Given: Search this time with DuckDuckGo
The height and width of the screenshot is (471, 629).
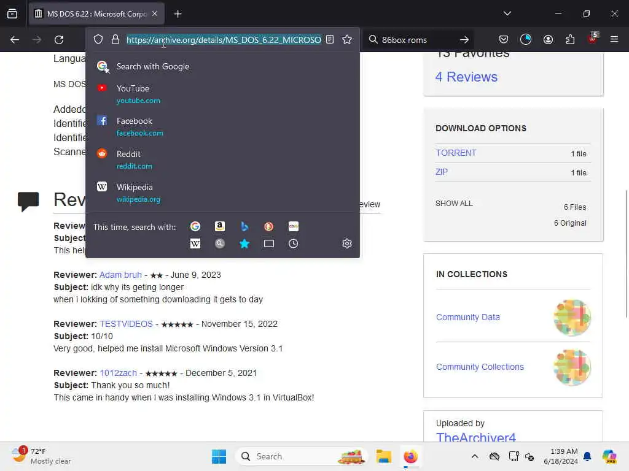Looking at the screenshot, I should (x=269, y=226).
